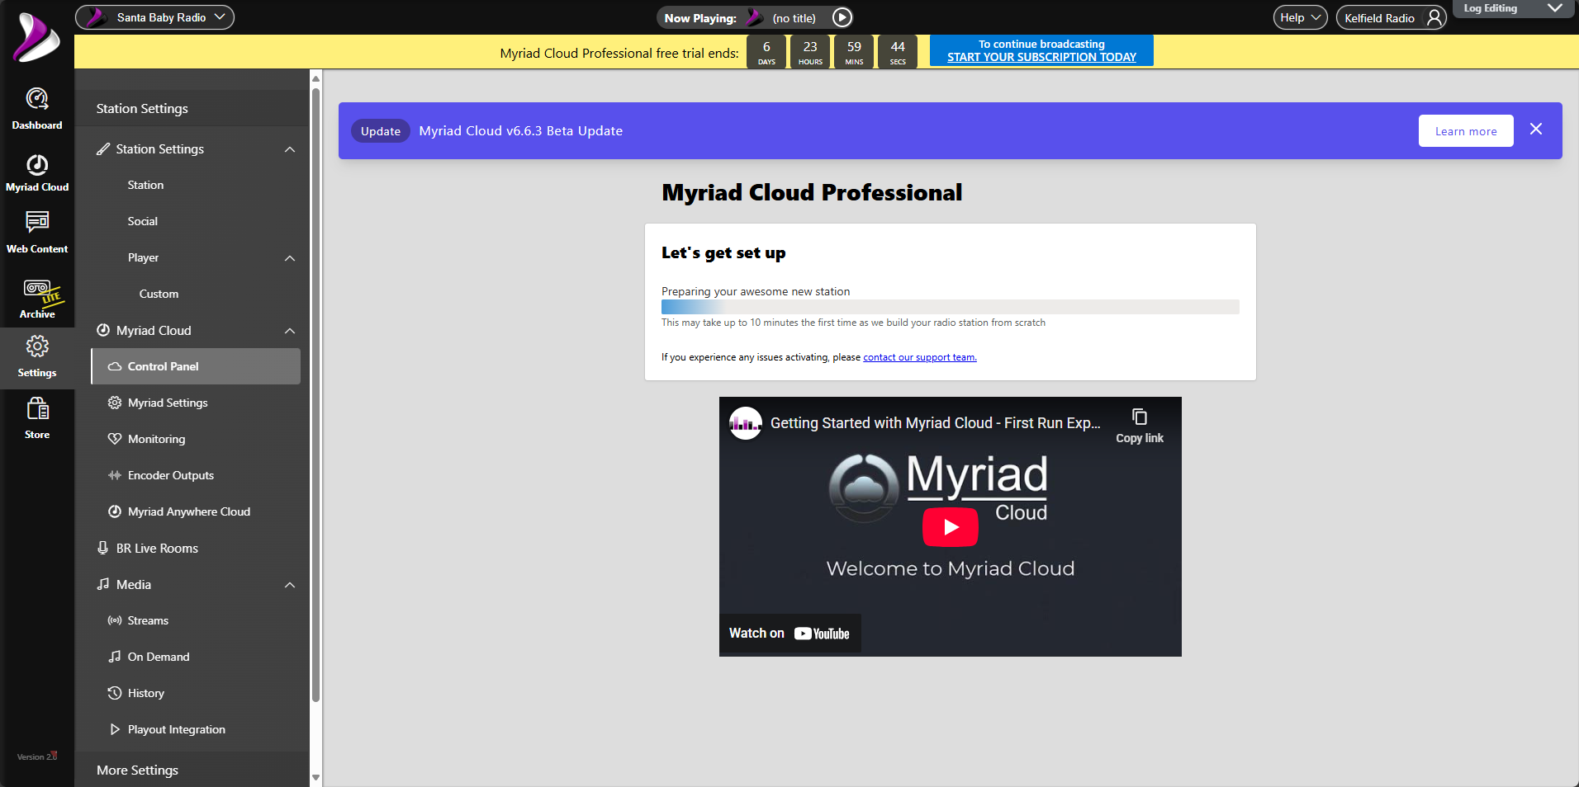The image size is (1579, 787).
Task: Click the settings panel scroll down arrow
Action: point(315,777)
